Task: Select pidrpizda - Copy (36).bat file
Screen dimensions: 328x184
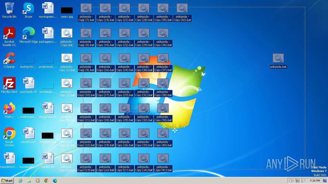Action: click(163, 37)
